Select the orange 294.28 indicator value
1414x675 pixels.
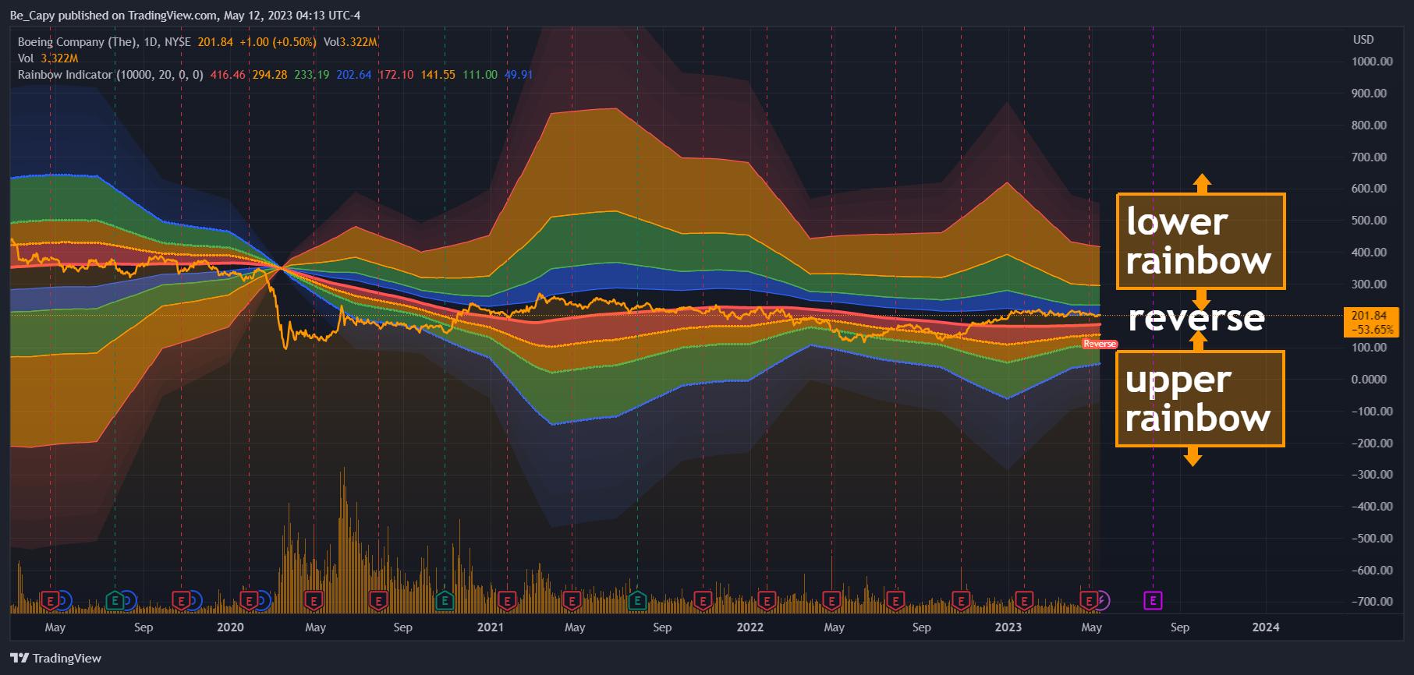(x=270, y=75)
